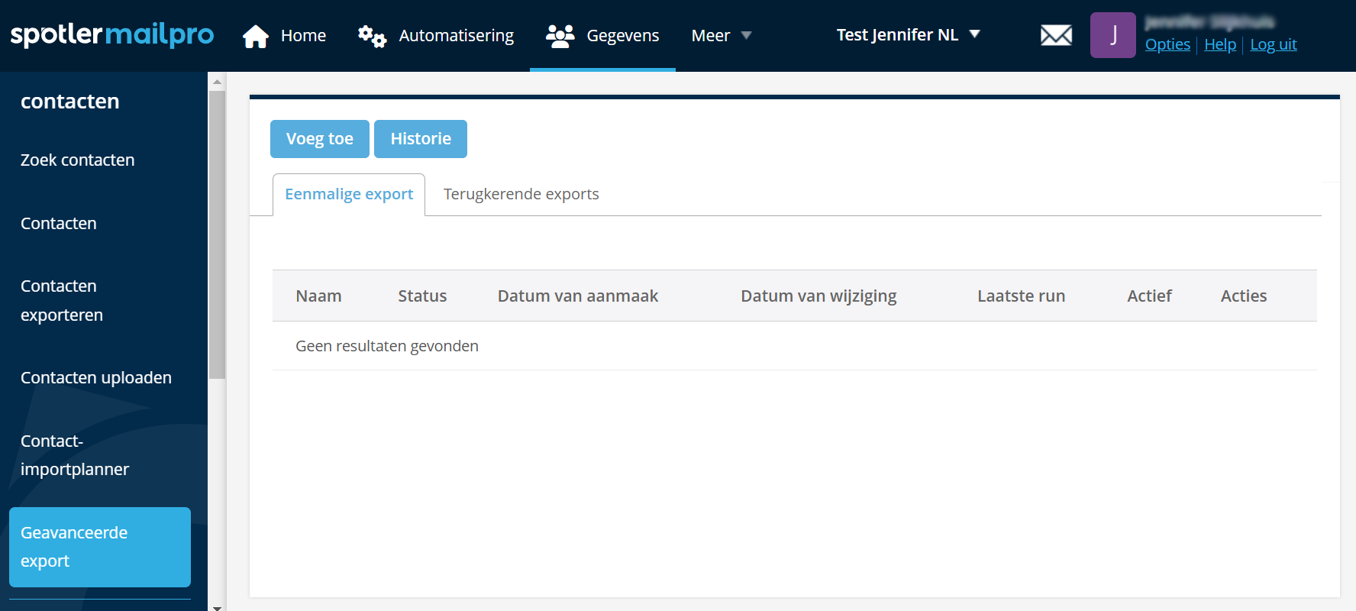Click the Actief column header

coord(1149,296)
